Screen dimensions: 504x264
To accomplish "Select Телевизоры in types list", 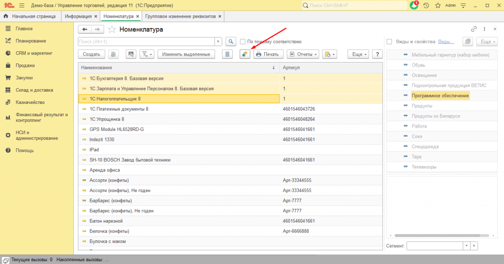I will tap(424, 167).
